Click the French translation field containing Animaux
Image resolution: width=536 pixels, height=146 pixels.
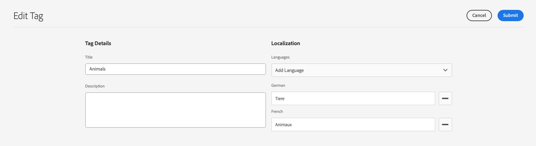coord(353,124)
